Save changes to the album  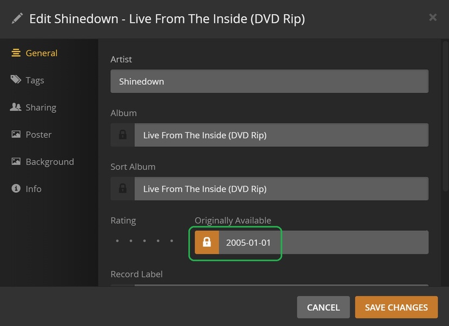point(397,307)
